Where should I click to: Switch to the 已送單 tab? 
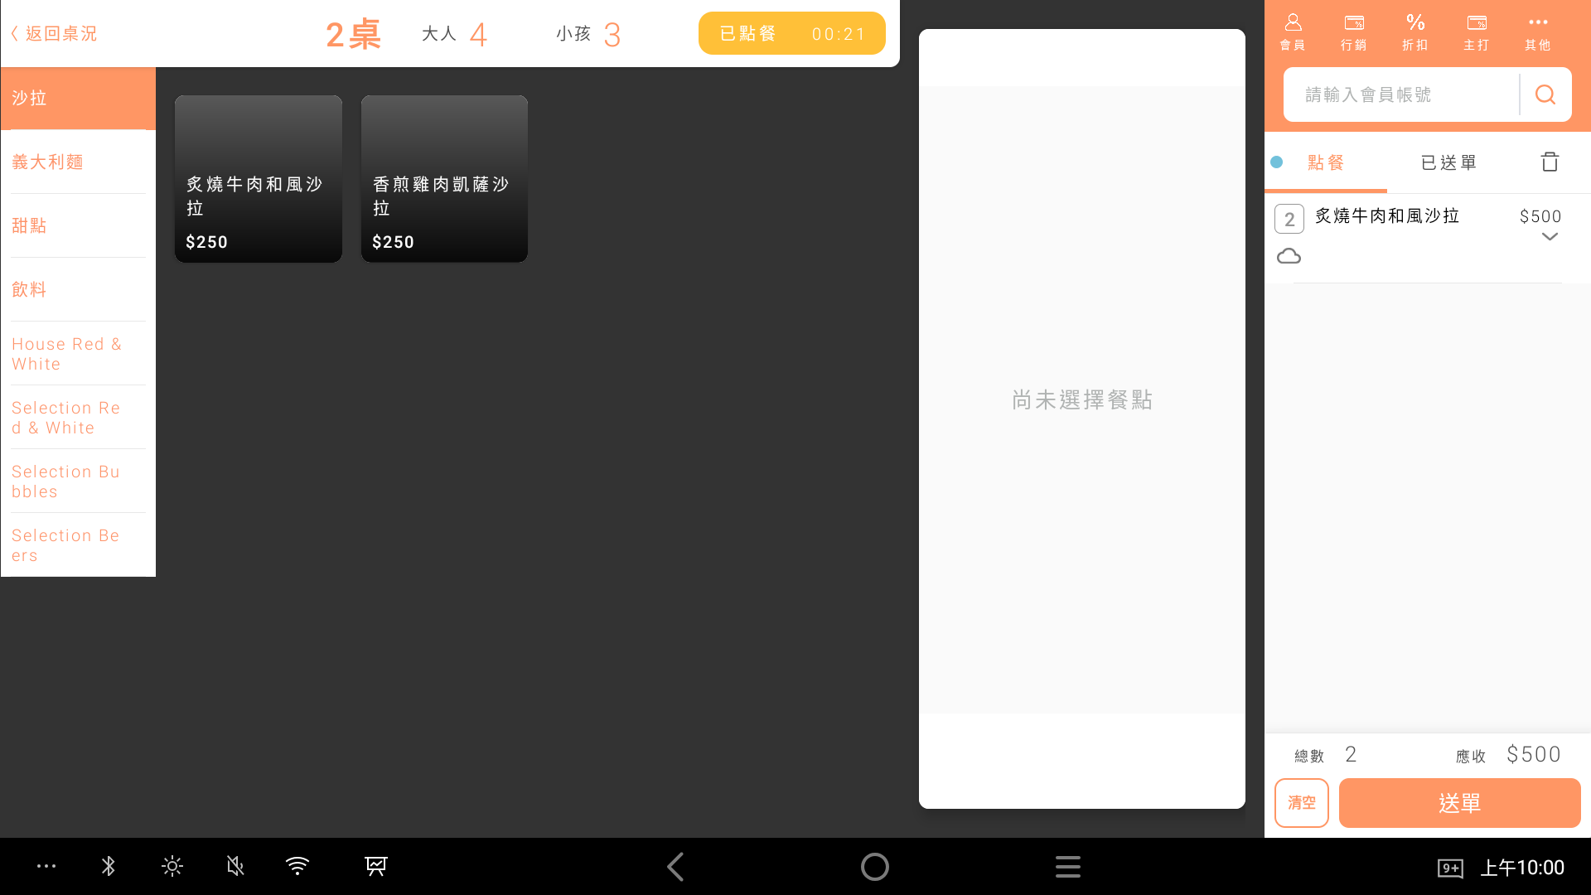1448,162
